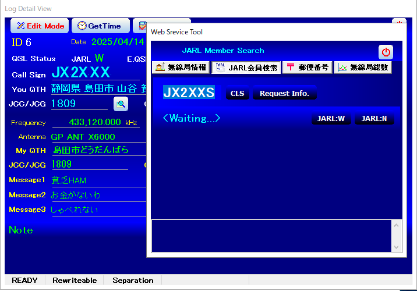Click the Call Sign field JX2XXX

(96, 72)
